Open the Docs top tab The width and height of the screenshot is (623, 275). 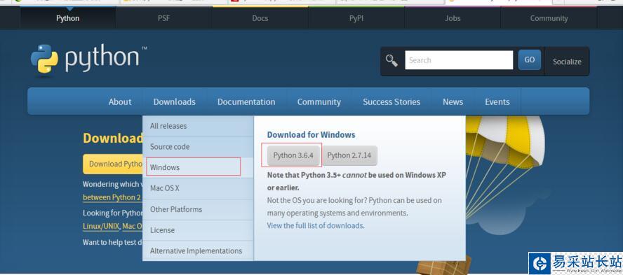coord(260,18)
